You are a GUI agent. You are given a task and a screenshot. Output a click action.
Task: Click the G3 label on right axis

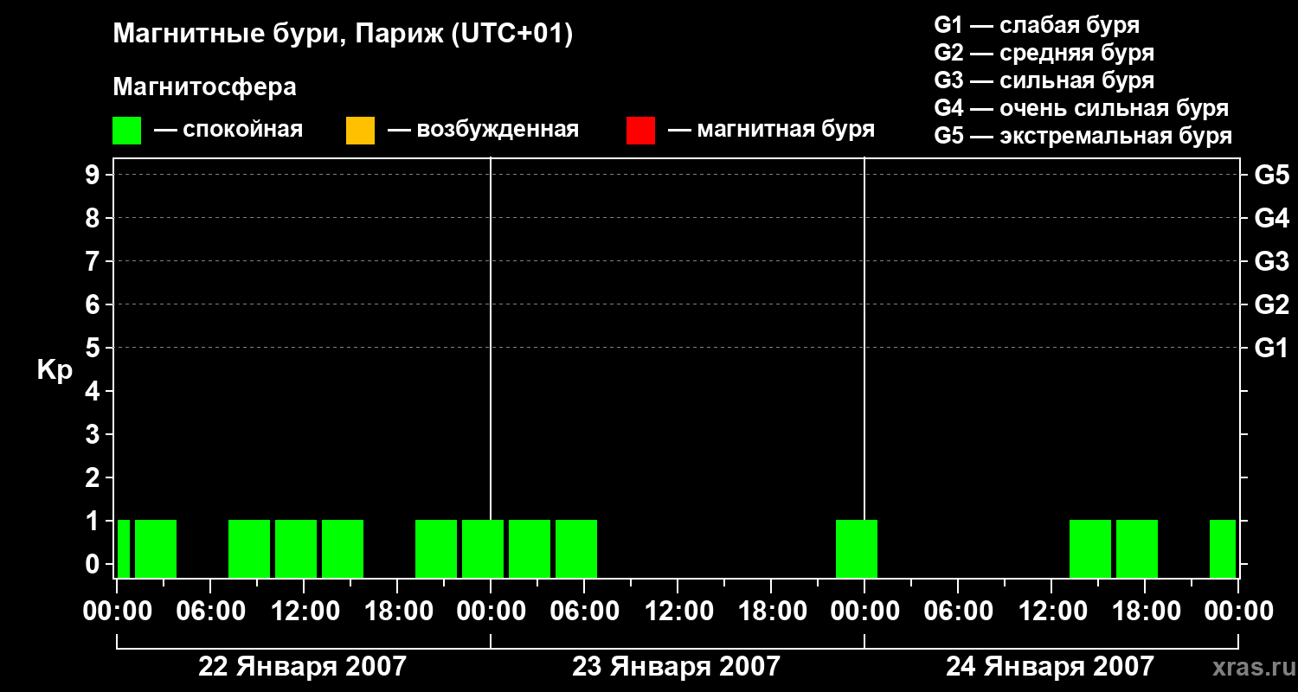tap(1271, 261)
